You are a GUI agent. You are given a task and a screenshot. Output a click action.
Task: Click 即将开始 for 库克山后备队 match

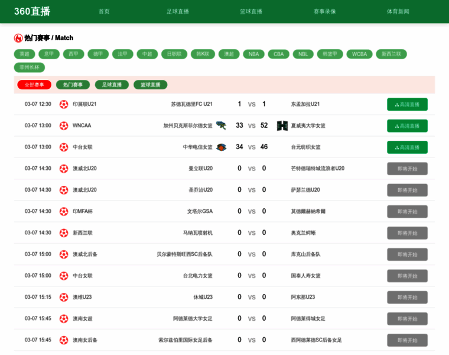(407, 254)
